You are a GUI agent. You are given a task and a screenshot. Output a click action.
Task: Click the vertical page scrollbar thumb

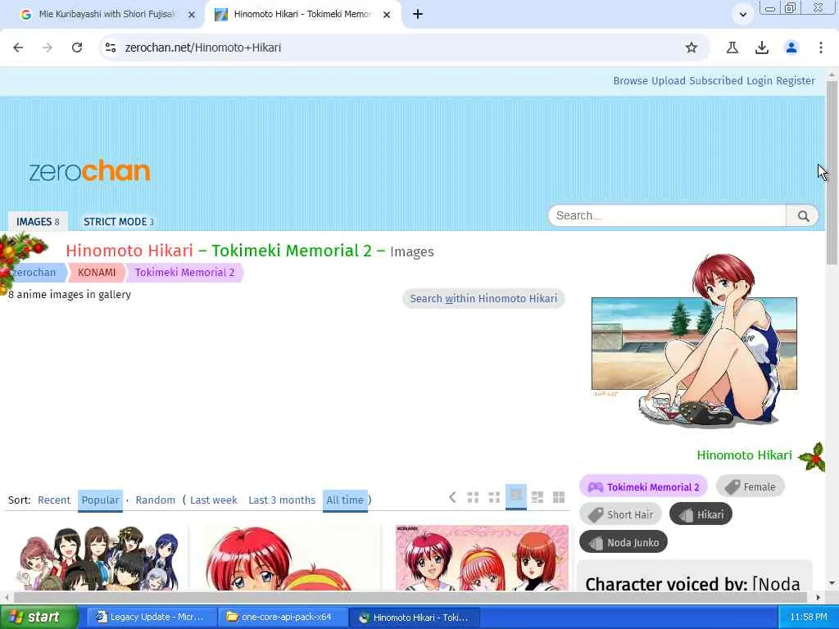[832, 172]
